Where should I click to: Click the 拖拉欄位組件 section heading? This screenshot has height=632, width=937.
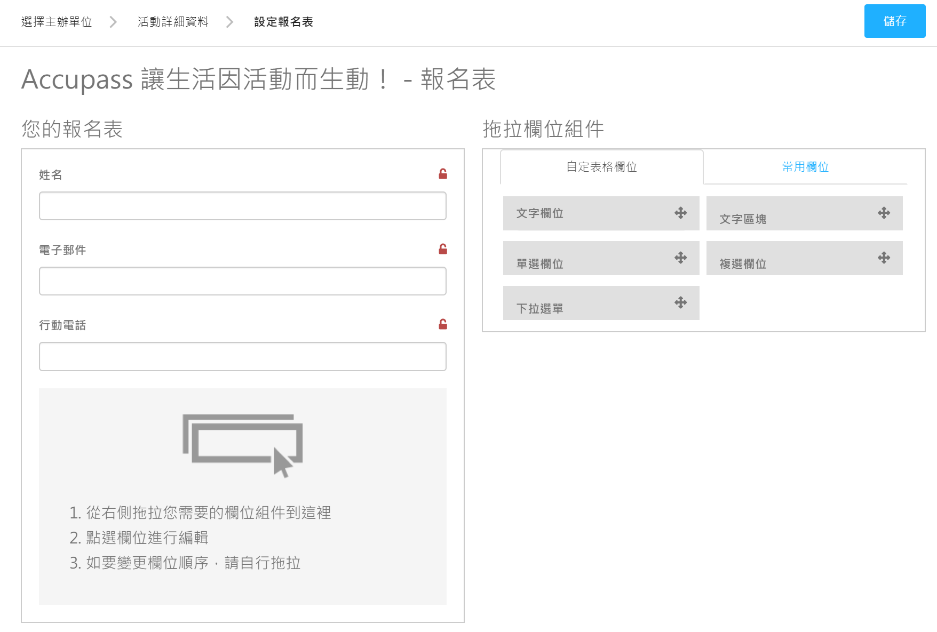coord(543,129)
